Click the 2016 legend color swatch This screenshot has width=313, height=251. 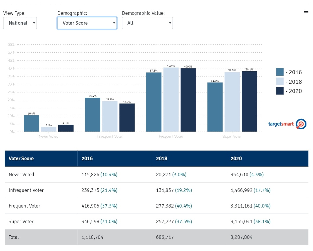coord(280,72)
